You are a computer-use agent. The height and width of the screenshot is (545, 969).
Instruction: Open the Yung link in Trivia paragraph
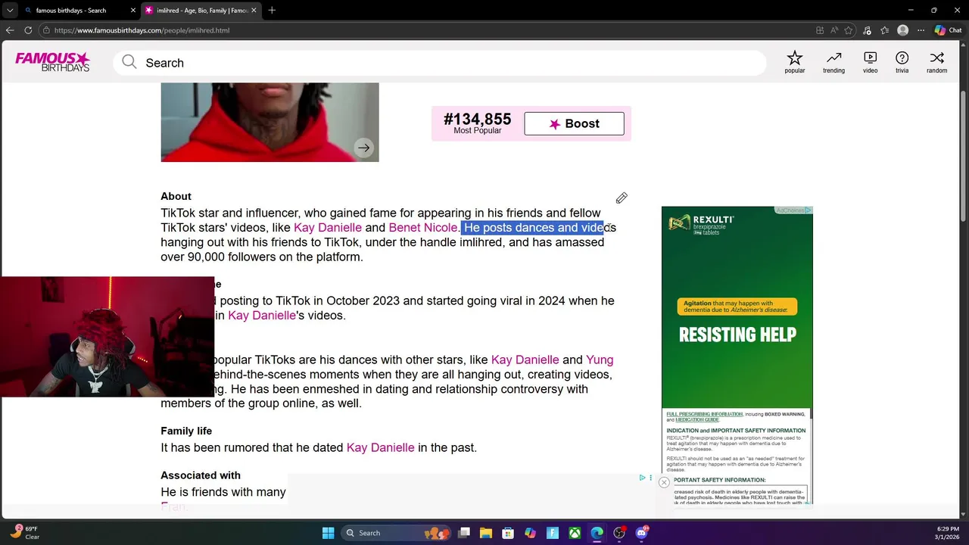pos(600,360)
